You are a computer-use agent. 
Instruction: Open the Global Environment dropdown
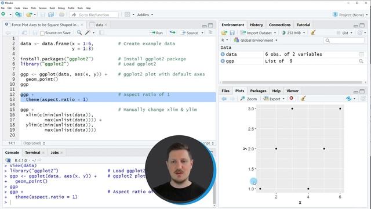pyautogui.click(x=256, y=40)
